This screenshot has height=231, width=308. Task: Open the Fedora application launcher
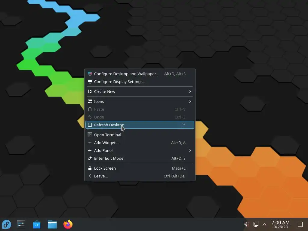(x=7, y=224)
